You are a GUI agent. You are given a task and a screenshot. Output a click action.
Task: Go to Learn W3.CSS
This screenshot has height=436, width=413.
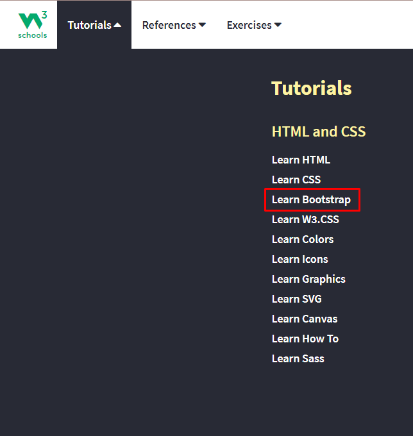pos(305,219)
